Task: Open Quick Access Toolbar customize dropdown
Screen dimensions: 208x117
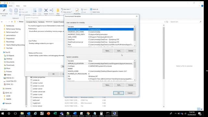Action: [x=9, y=3]
